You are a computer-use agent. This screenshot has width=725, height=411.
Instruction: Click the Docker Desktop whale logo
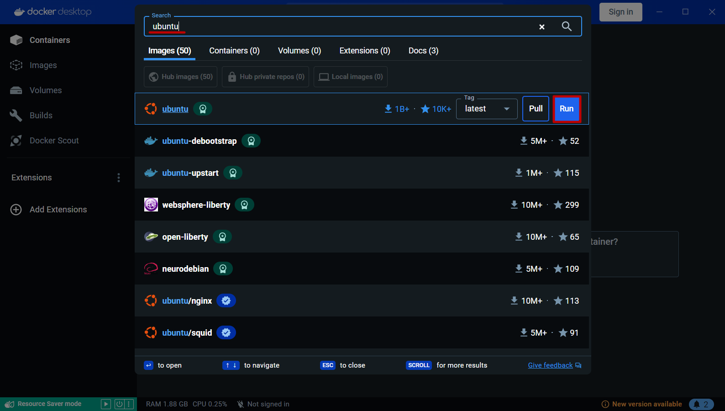pos(19,12)
